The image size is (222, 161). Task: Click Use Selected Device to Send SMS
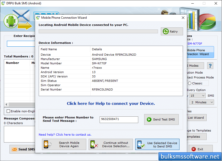[157, 144]
